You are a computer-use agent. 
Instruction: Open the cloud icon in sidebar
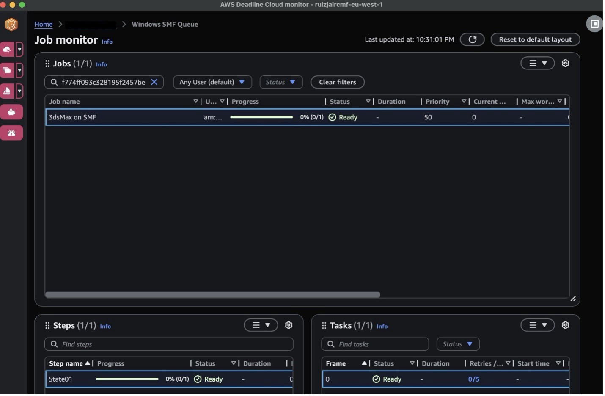pyautogui.click(x=7, y=50)
